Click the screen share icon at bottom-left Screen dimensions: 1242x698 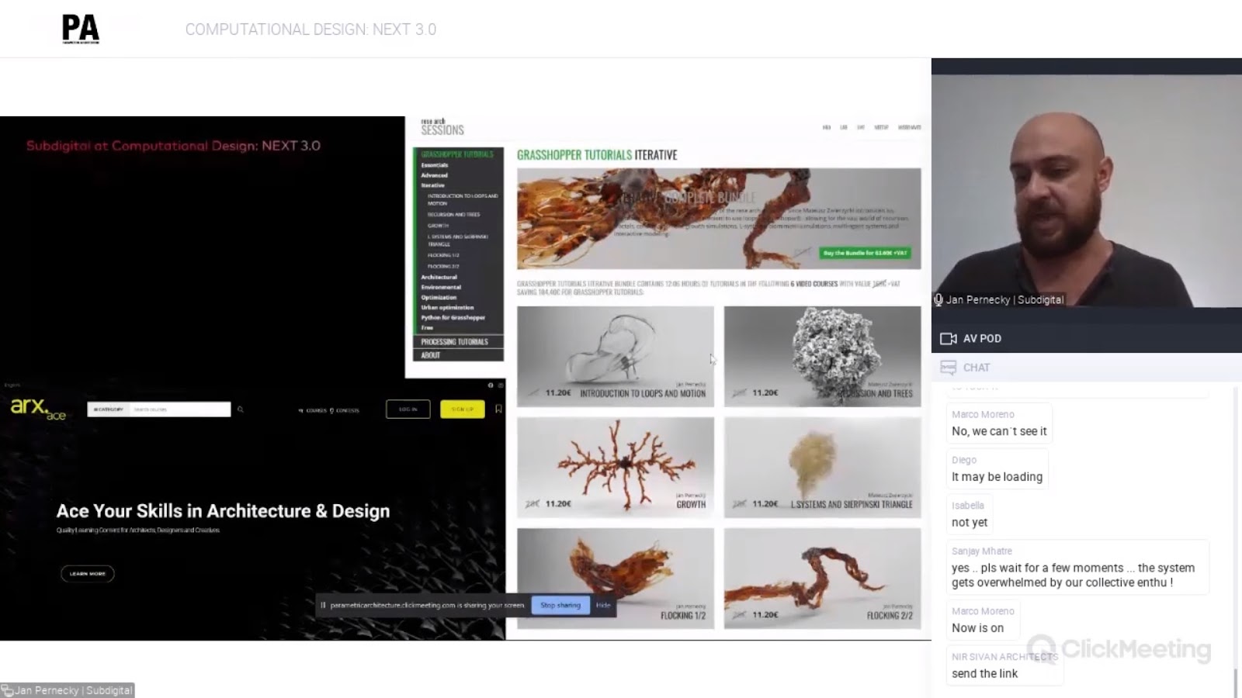[7, 690]
